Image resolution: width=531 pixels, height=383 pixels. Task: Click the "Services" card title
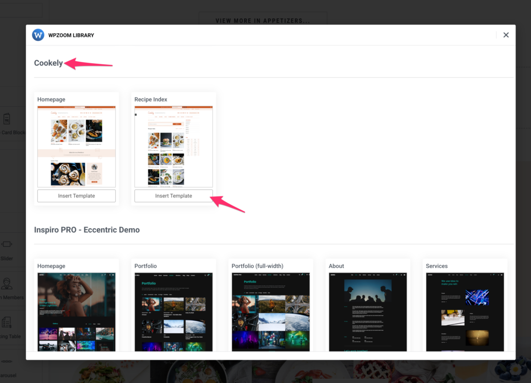[437, 266]
